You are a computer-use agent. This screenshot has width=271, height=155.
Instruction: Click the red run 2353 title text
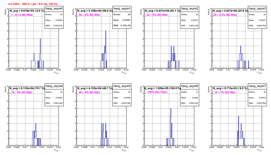tap(32, 4)
